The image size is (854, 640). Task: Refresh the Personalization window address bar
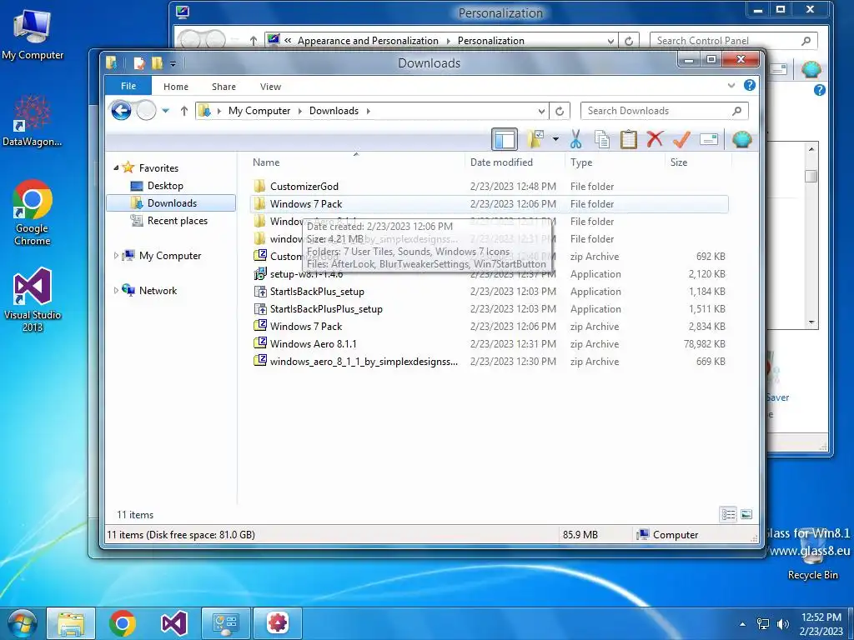pyautogui.click(x=629, y=41)
